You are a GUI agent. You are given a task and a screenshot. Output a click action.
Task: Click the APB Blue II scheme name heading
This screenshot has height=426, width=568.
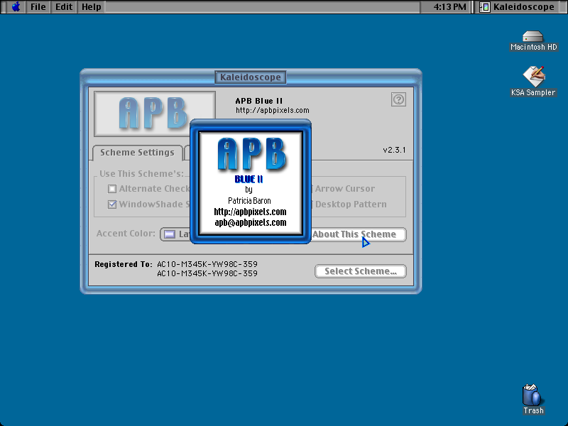click(259, 101)
